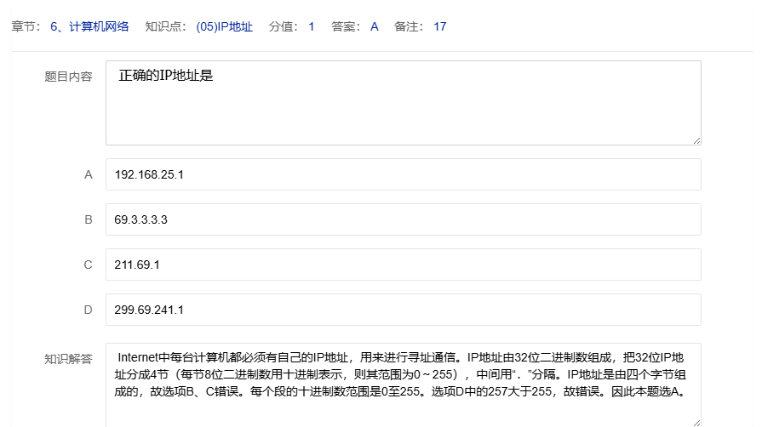762x427 pixels.
Task: Click the knowledge point value (05)IP地址
Action: 224,26
